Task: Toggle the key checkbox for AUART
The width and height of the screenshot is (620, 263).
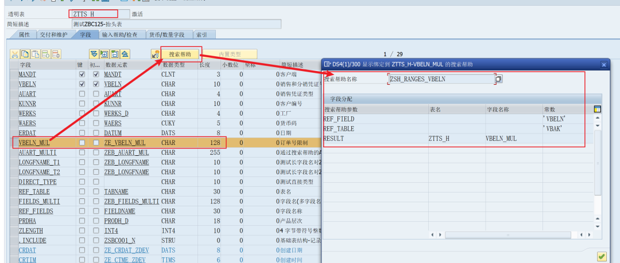Action: 82,94
